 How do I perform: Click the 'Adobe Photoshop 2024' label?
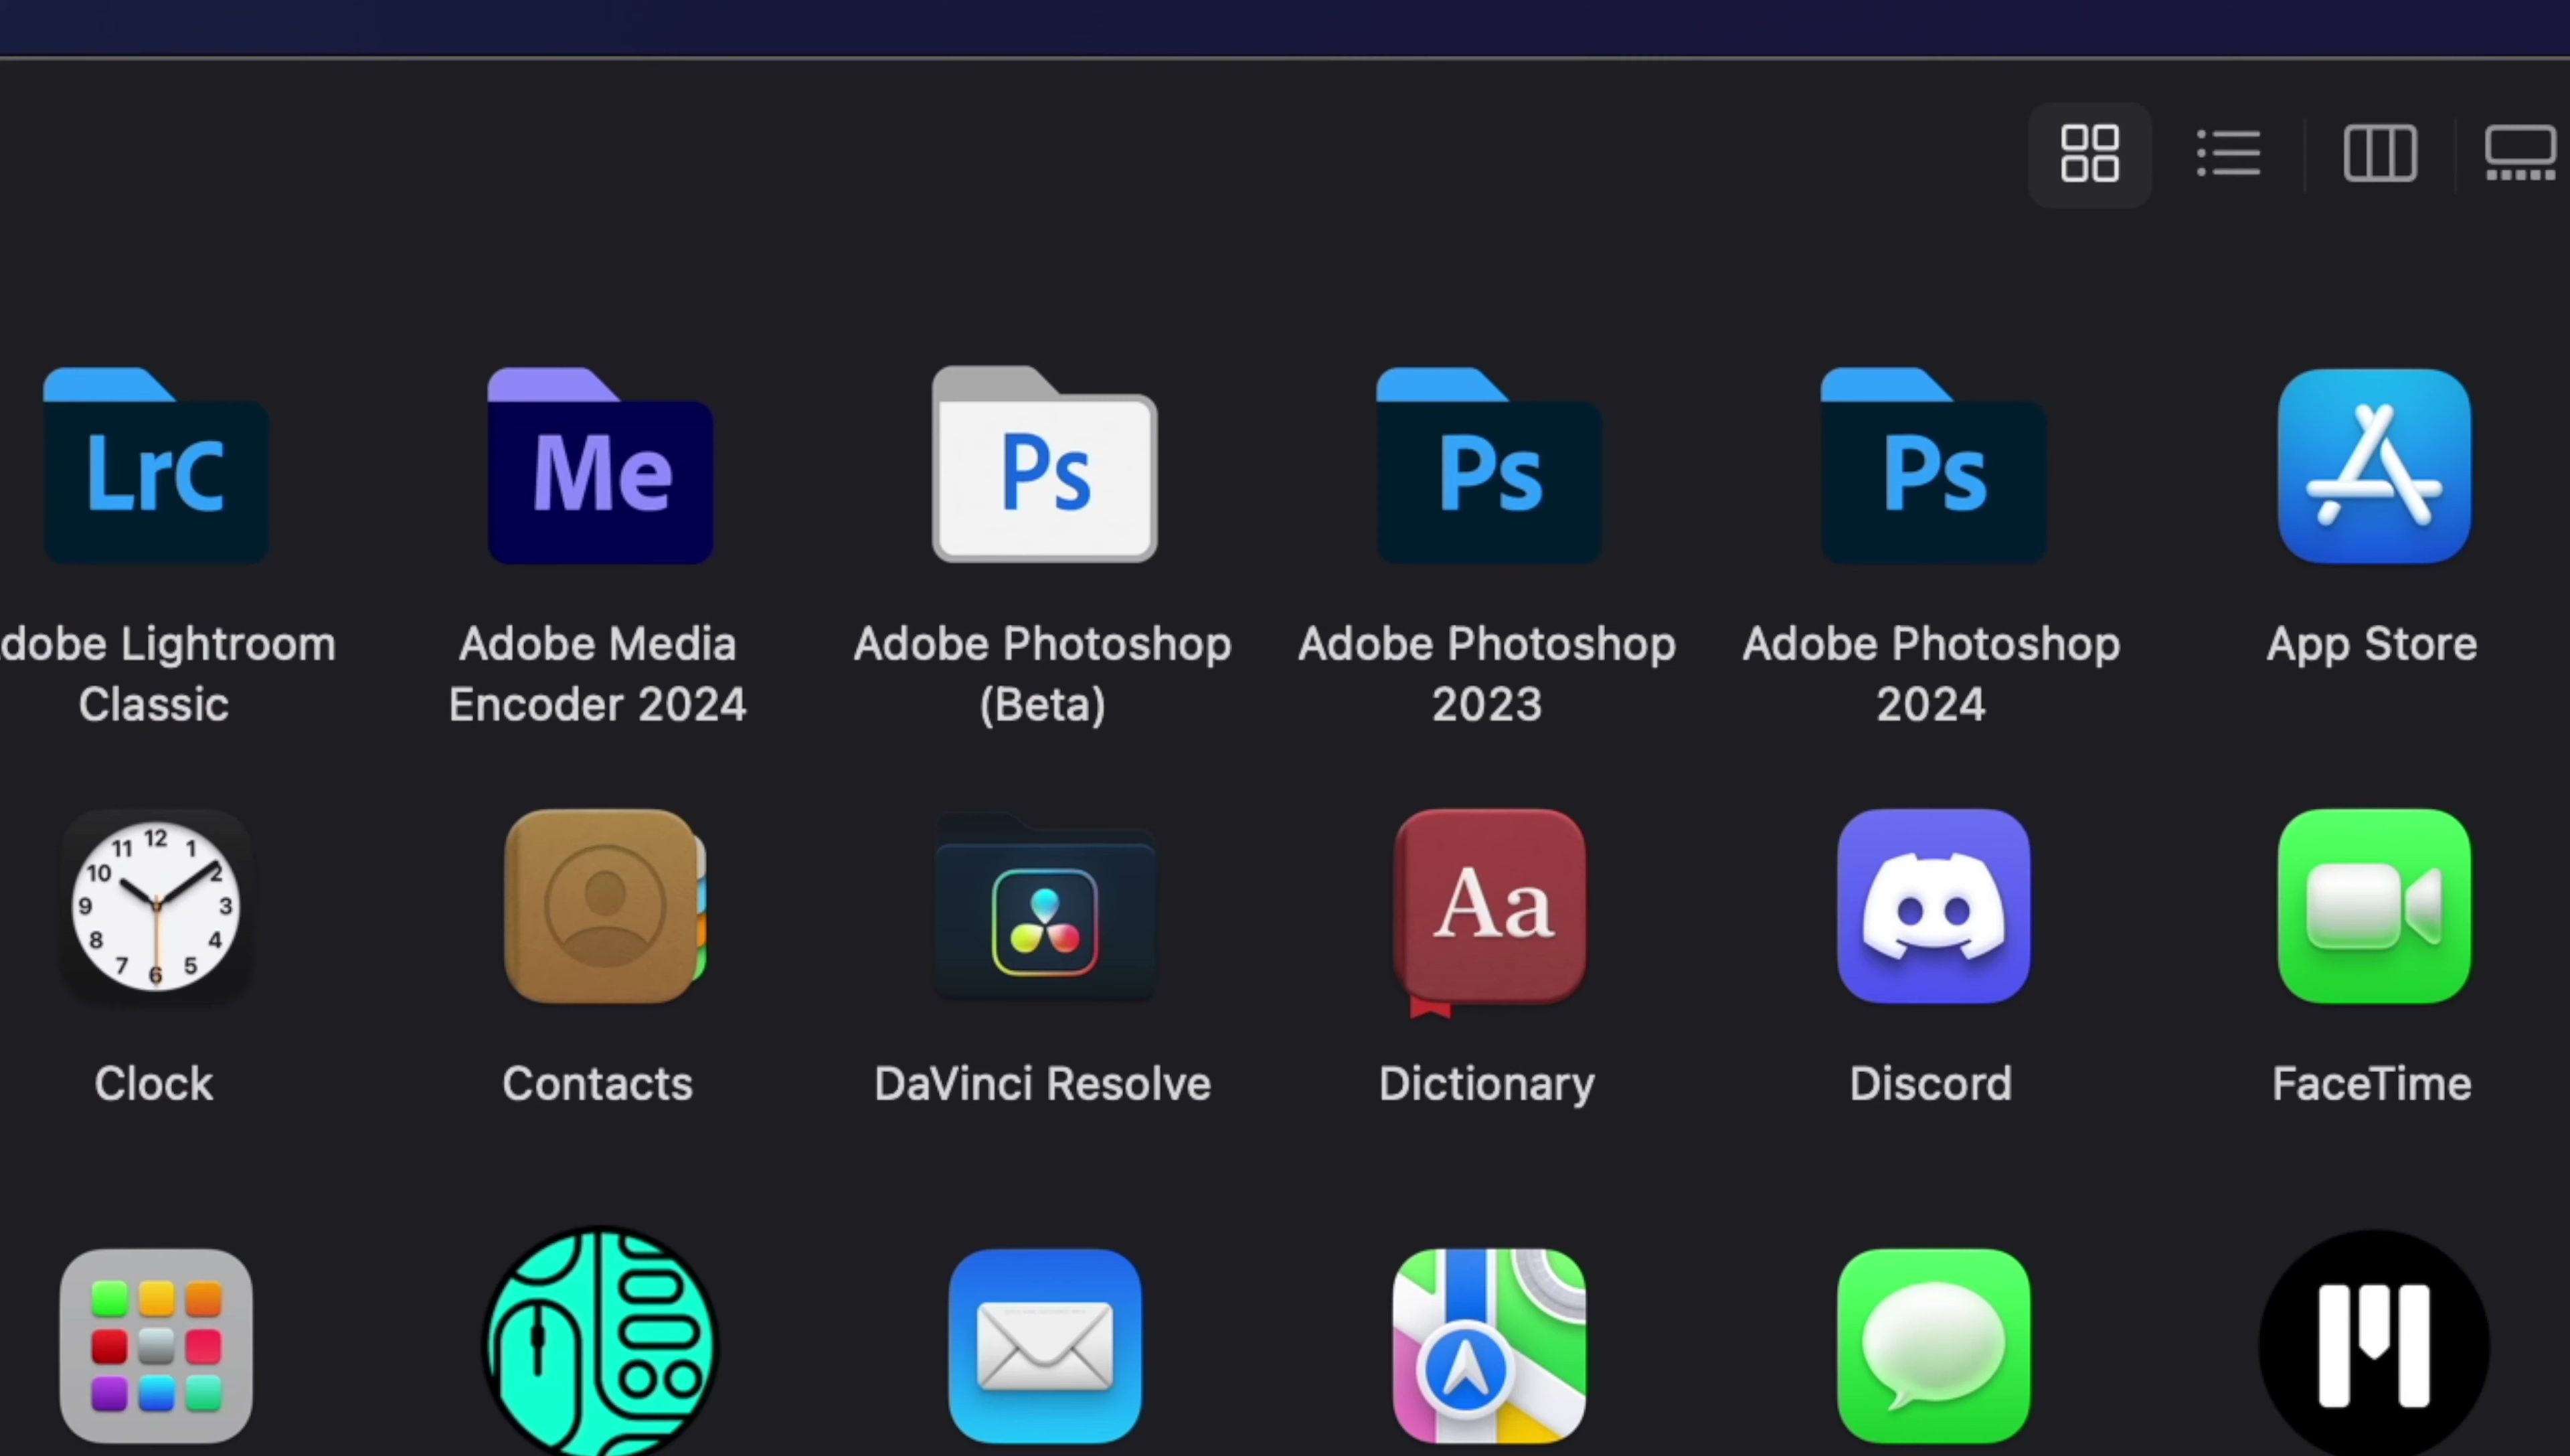pos(1931,674)
